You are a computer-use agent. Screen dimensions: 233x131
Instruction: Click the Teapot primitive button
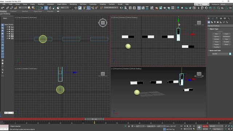tap(217, 44)
